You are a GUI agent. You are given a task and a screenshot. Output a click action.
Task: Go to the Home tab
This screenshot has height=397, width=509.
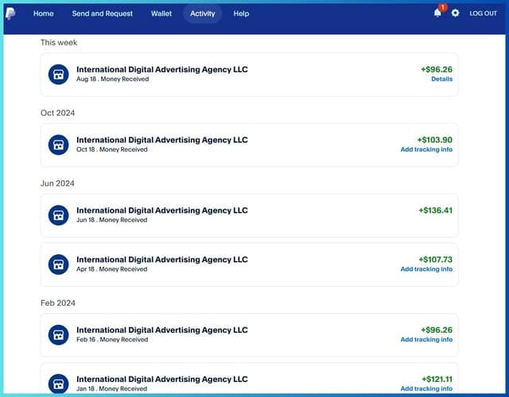(43, 13)
